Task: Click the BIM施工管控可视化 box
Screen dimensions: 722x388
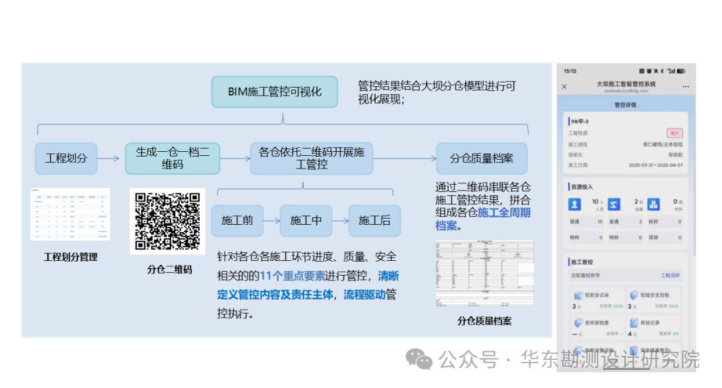Action: point(275,92)
